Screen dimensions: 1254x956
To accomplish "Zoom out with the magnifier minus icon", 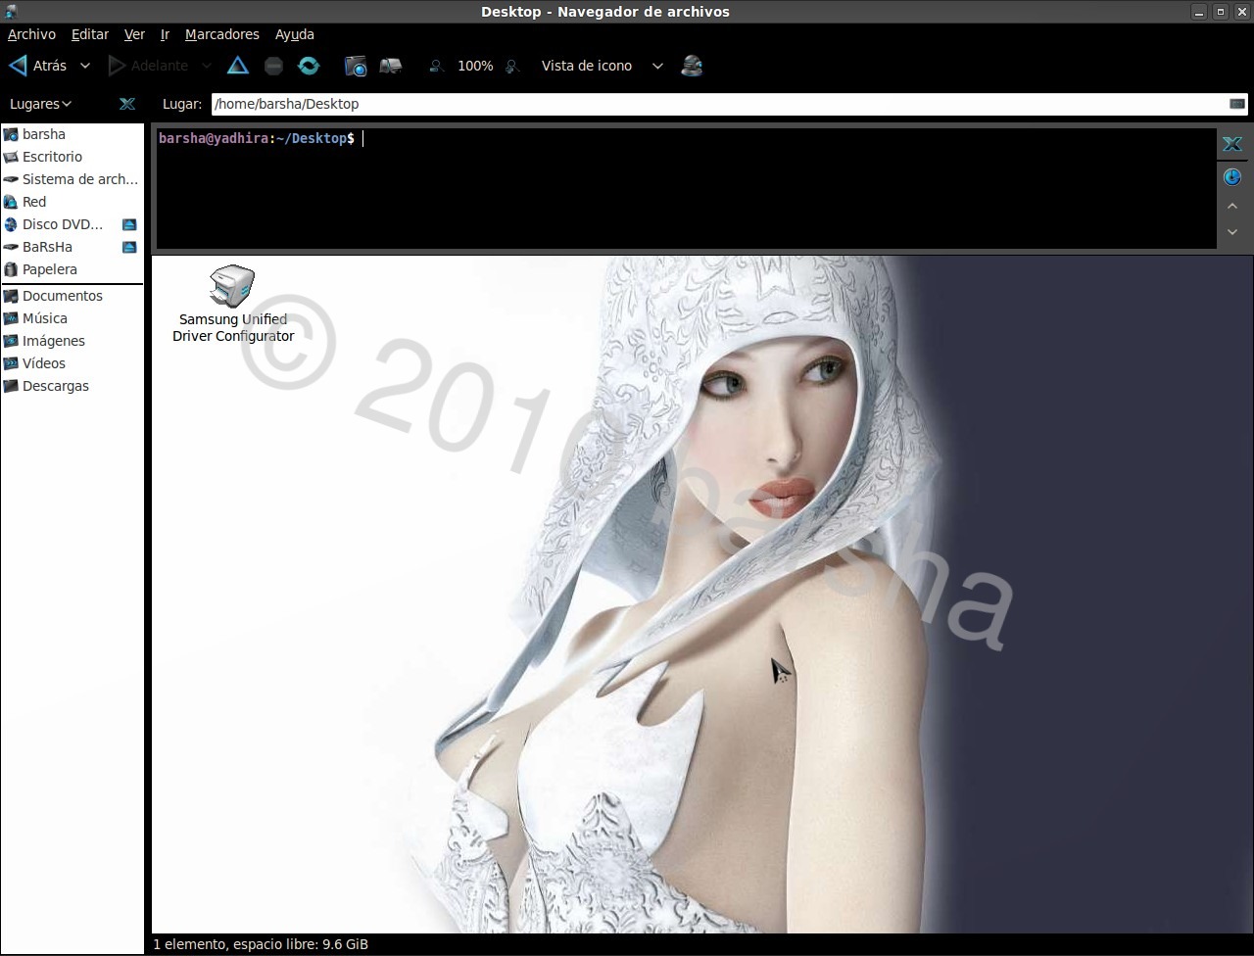I will pyautogui.click(x=436, y=66).
